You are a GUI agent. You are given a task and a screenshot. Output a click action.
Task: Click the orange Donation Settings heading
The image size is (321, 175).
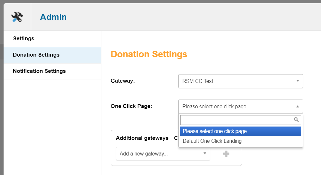coord(149,54)
